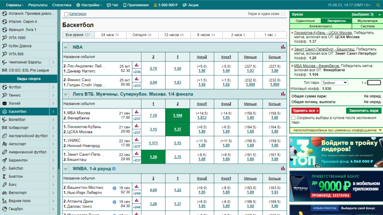
Task: Select МБА Москва win odds 7.10
Action: [153, 115]
